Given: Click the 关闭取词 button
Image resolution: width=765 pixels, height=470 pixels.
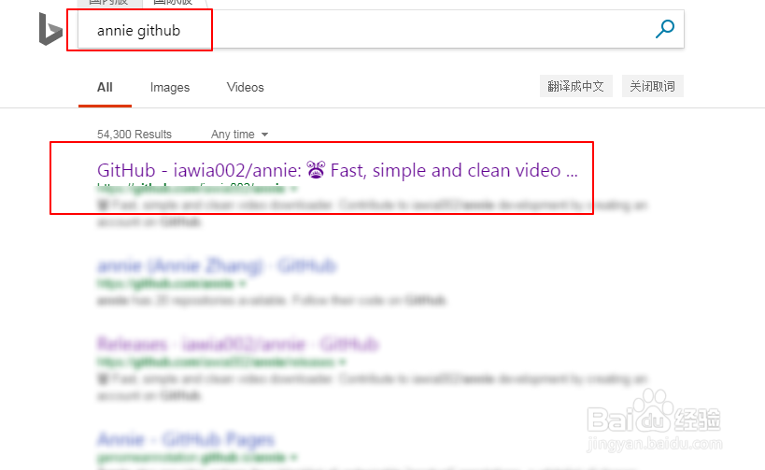Looking at the screenshot, I should pos(652,86).
